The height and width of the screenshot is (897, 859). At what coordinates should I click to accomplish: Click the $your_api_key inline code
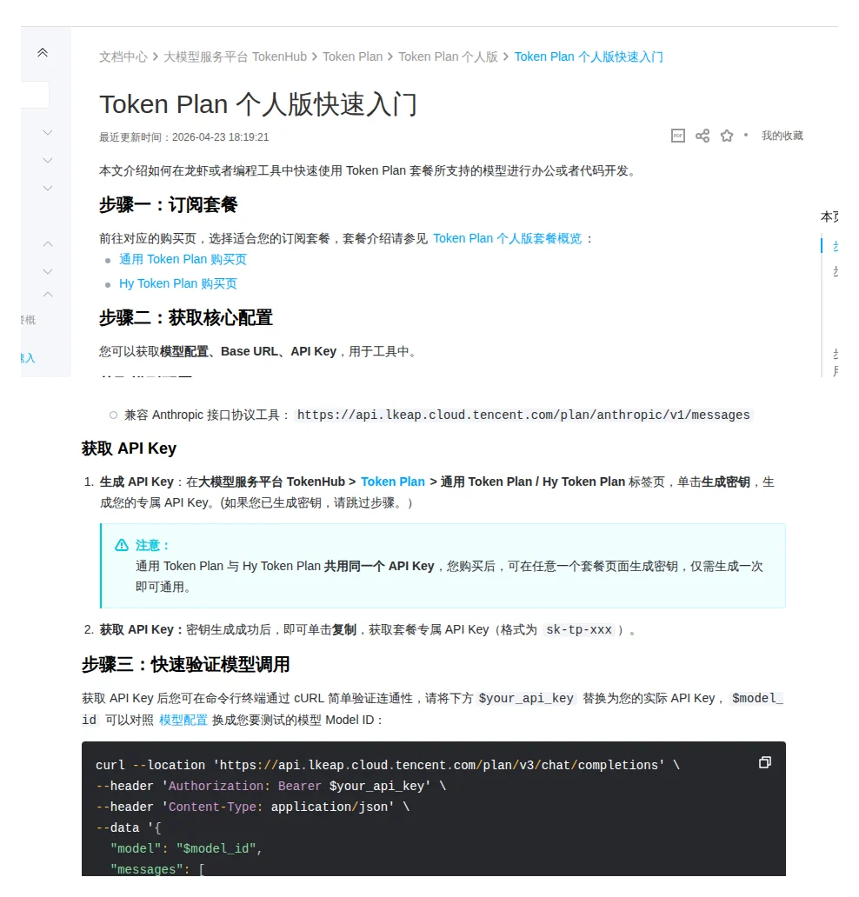click(526, 699)
